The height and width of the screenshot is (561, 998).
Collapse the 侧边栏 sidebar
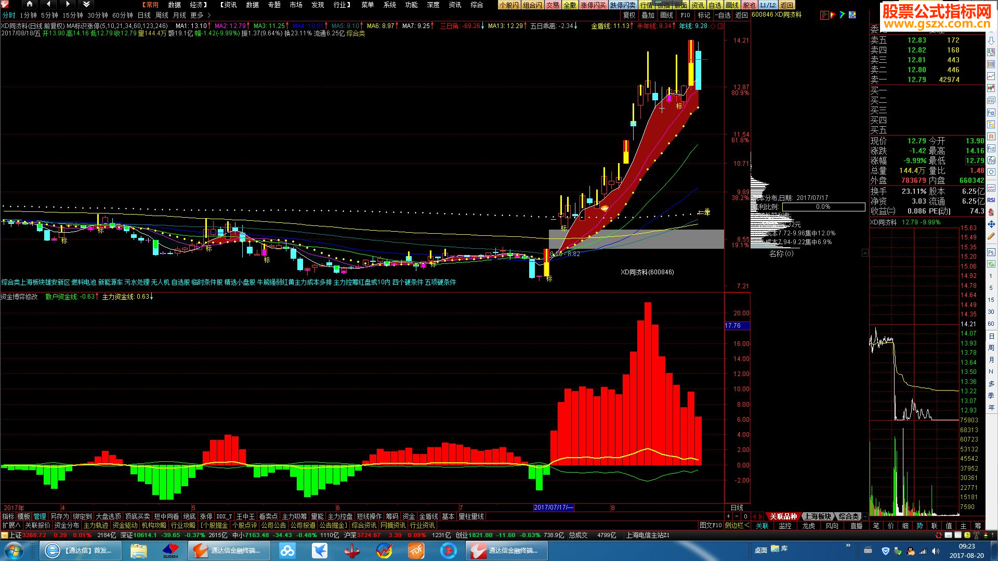pos(737,526)
